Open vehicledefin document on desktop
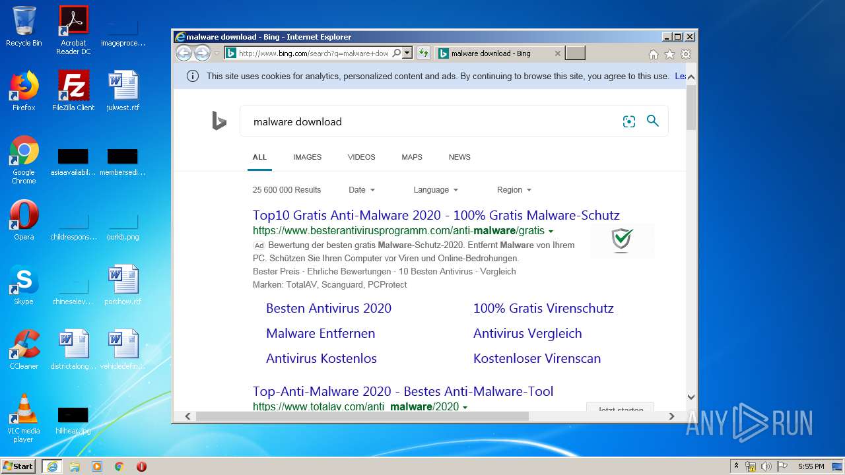The height and width of the screenshot is (475, 845). pos(123,350)
